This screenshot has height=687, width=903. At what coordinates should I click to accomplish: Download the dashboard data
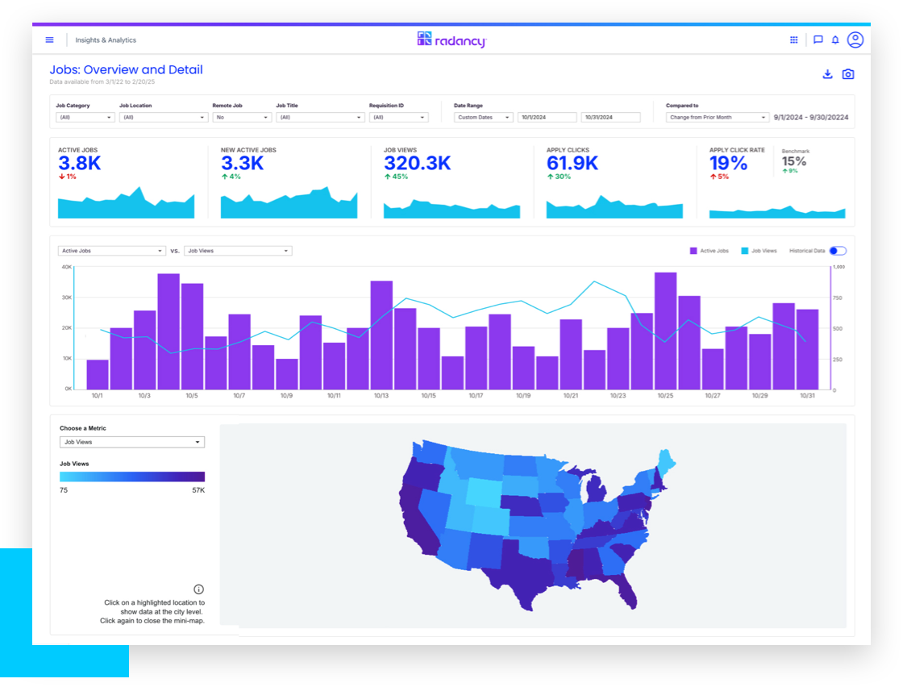[x=827, y=74]
